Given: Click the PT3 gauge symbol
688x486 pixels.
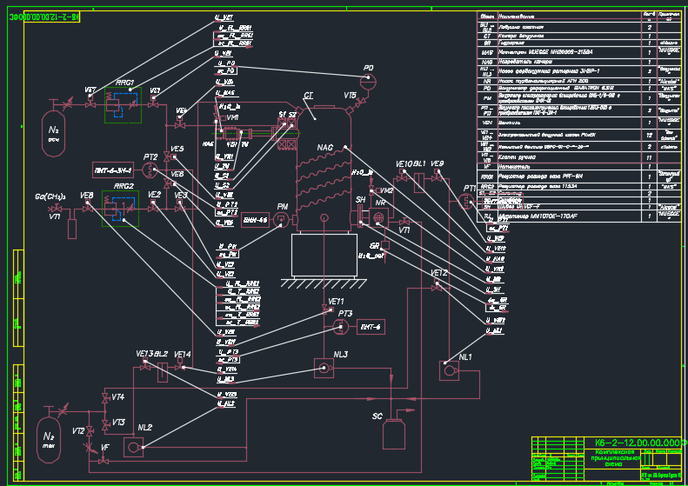Looking at the screenshot, I should tap(340, 327).
